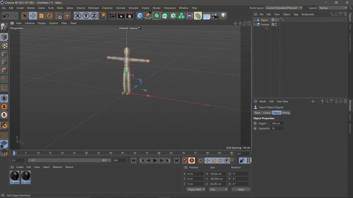Image resolution: width=353 pixels, height=198 pixels.
Task: Open the Simulate menu
Action: point(133,8)
